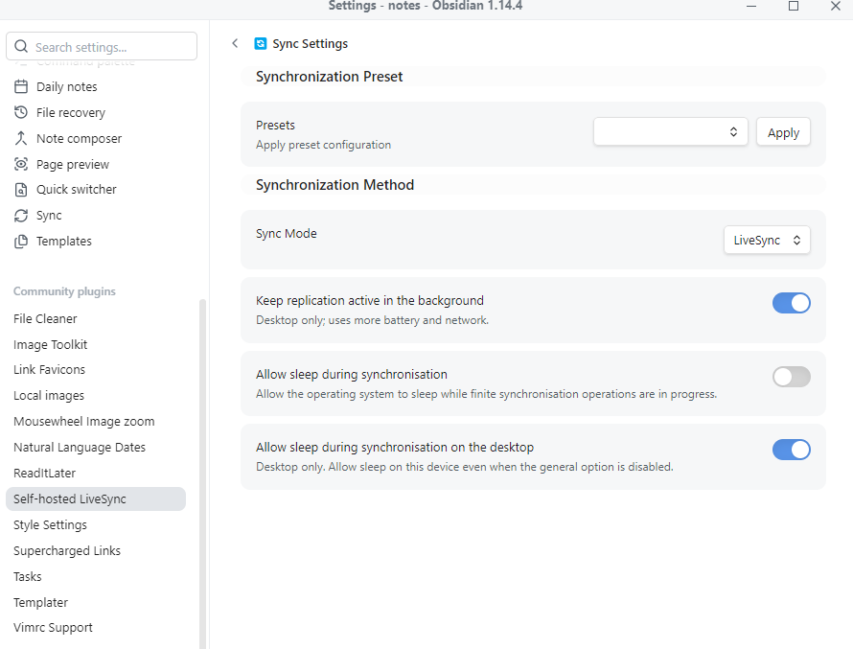Open ReadItLater plugin settings
853x649 pixels.
(96, 474)
